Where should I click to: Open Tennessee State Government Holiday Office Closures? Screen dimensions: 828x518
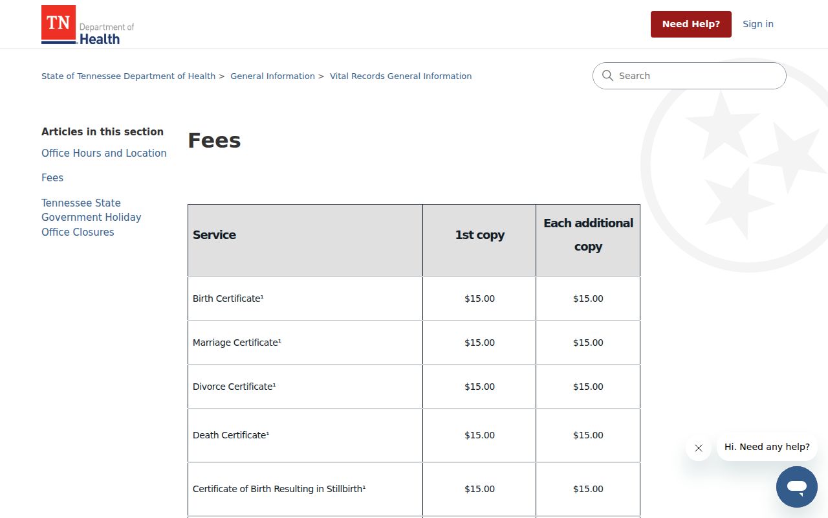coord(91,218)
